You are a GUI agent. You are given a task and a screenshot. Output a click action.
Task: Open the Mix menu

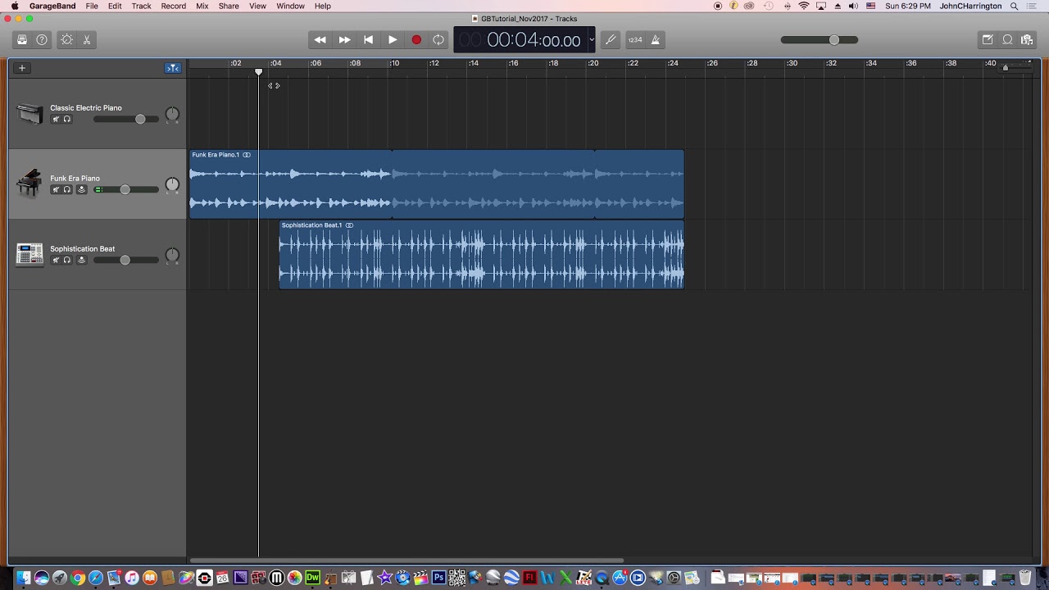pos(202,6)
